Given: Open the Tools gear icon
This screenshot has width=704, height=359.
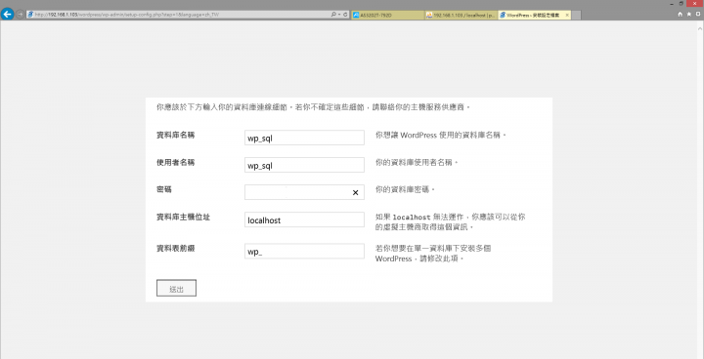Looking at the screenshot, I should pos(698,15).
